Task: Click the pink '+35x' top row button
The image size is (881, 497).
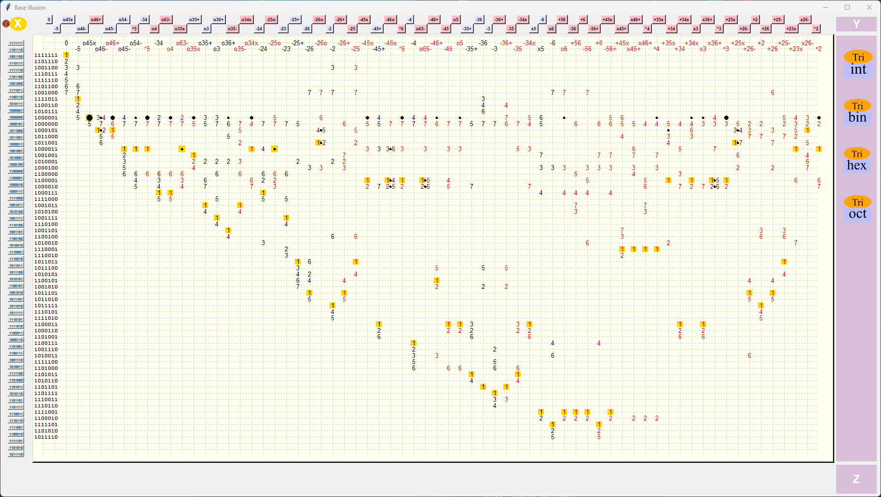Action: pos(659,19)
